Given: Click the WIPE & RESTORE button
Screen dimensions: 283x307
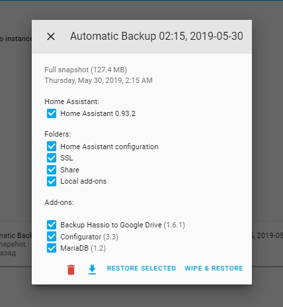Looking at the screenshot, I should click(214, 268).
